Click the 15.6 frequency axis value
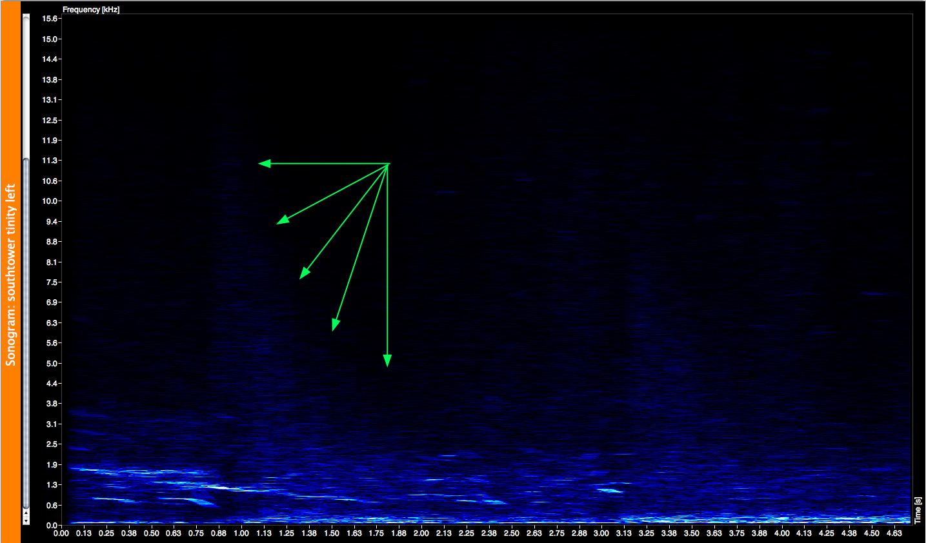This screenshot has width=926, height=543. 50,19
